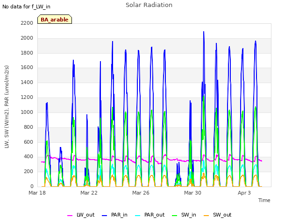Click the 600 y-axis tick label

[28, 142]
